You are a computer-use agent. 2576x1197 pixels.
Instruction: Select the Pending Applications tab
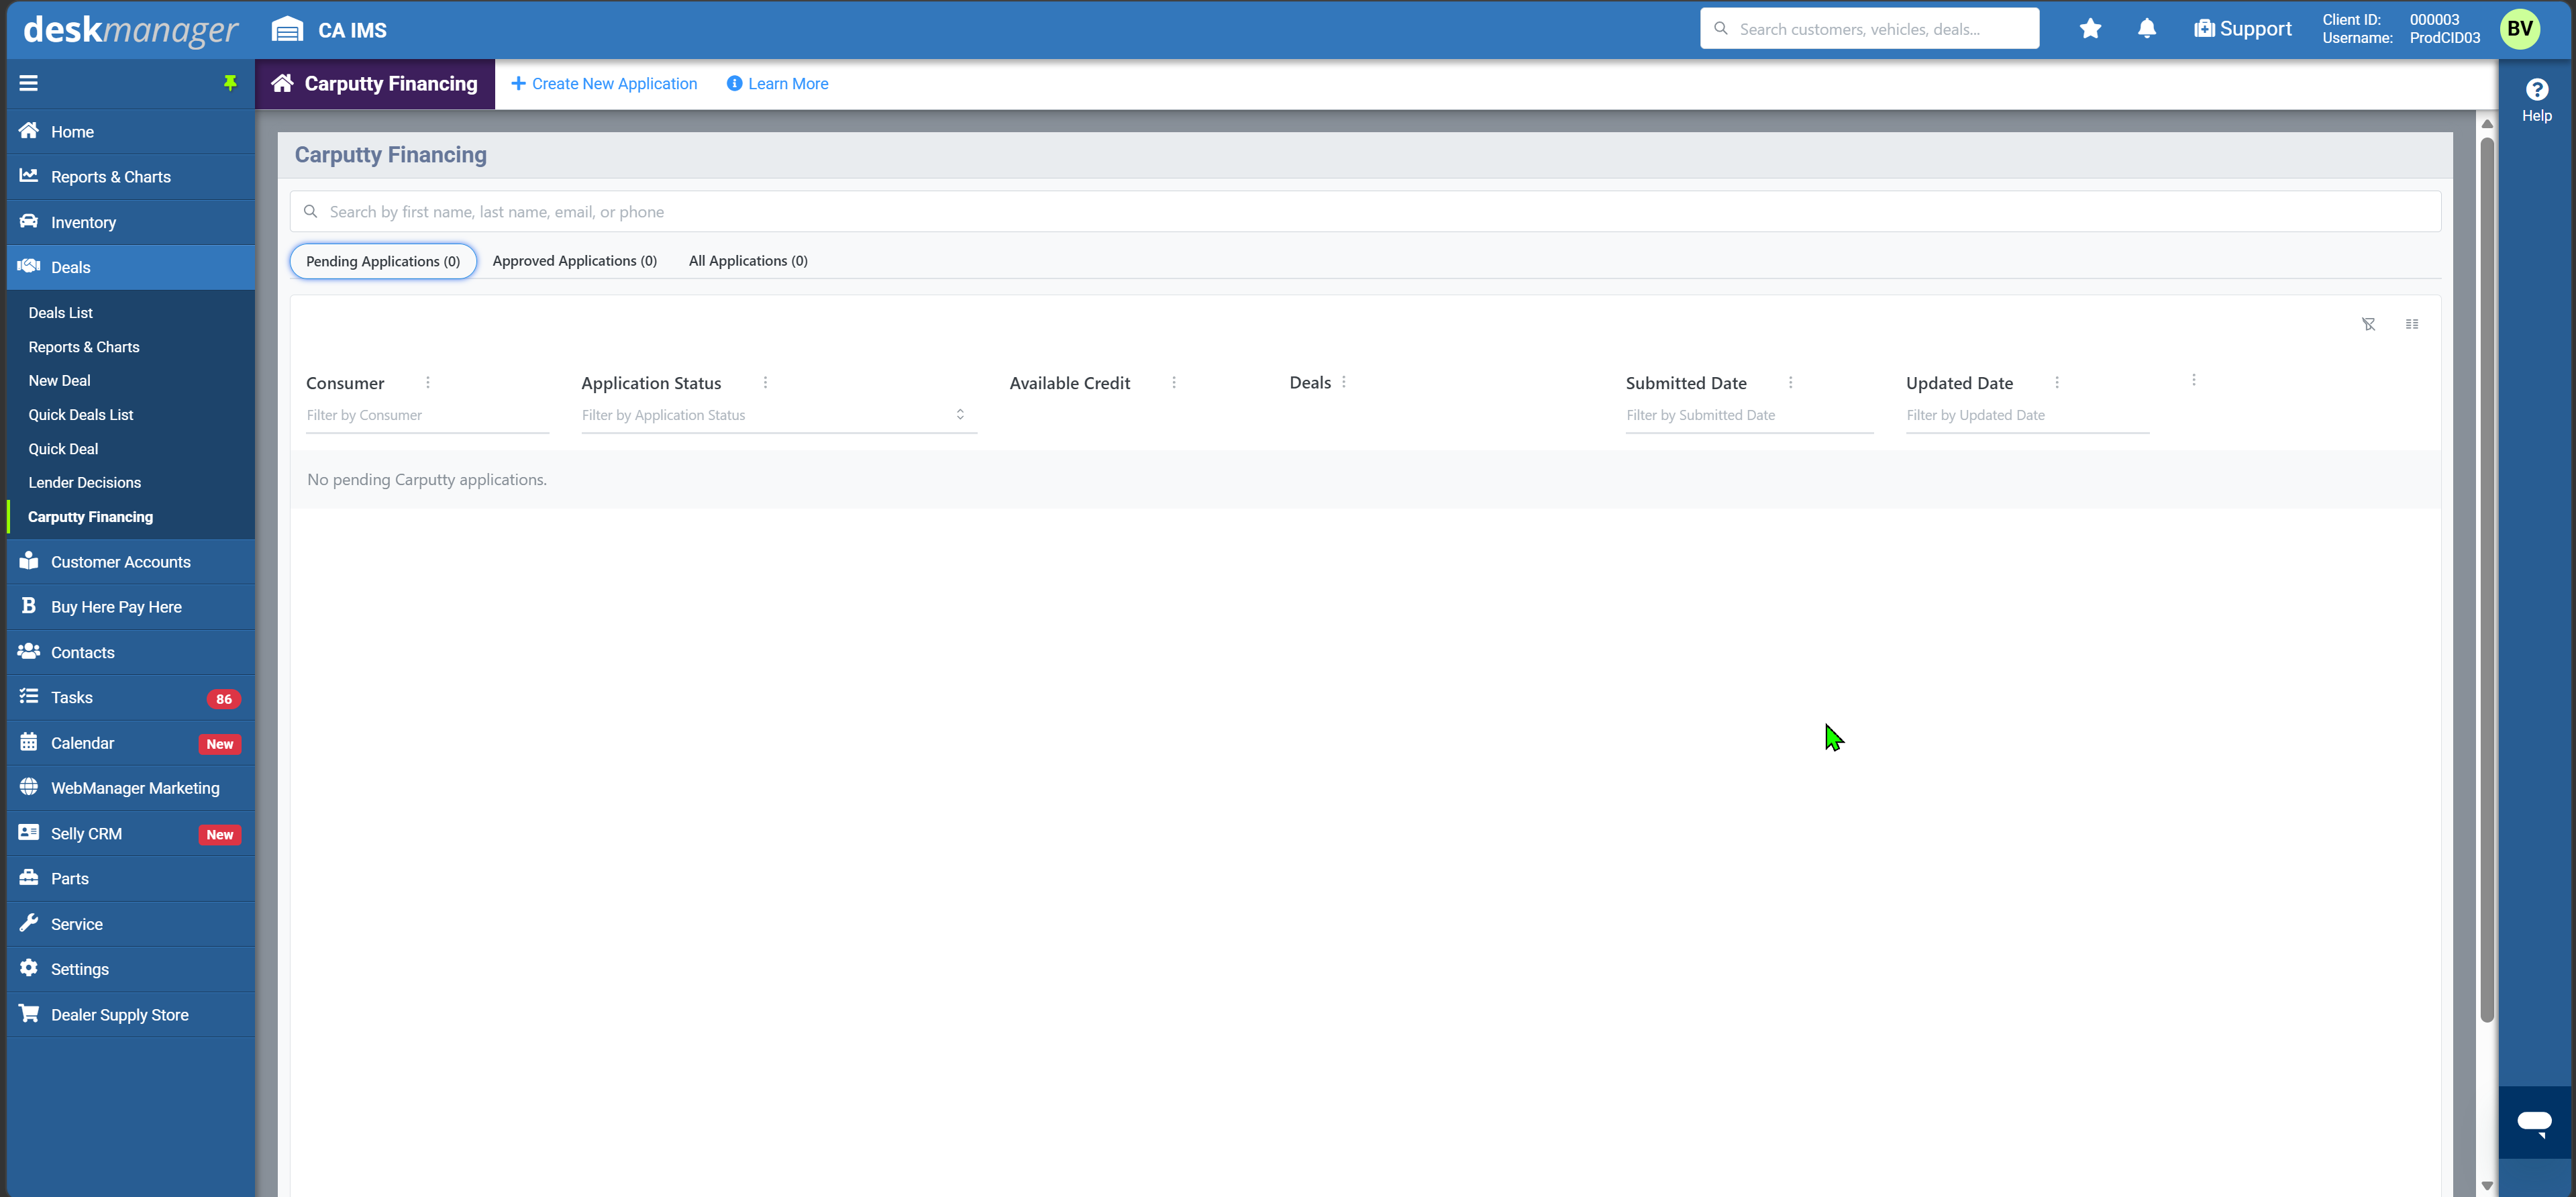click(x=383, y=261)
